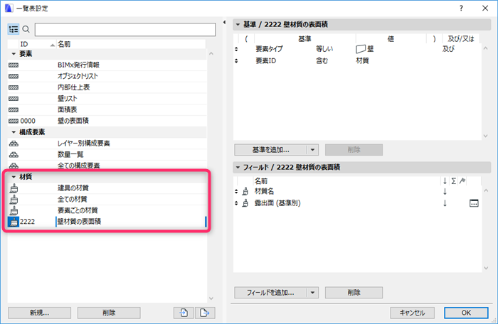Collapse the left panel with arrow
The image size is (498, 324).
(224, 22)
